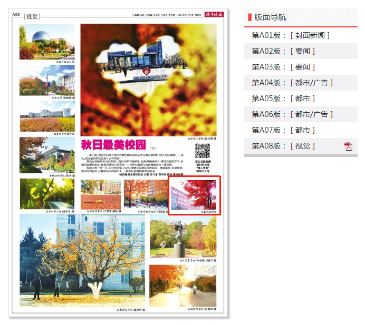Screen dimensions: 365x325
Task: Open the red-highlighted red maple photo
Action: 194,195
